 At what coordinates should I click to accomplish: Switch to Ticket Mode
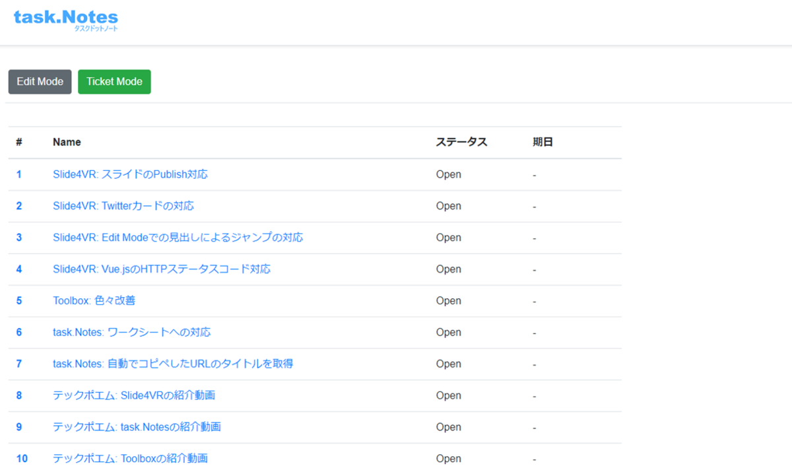[114, 81]
